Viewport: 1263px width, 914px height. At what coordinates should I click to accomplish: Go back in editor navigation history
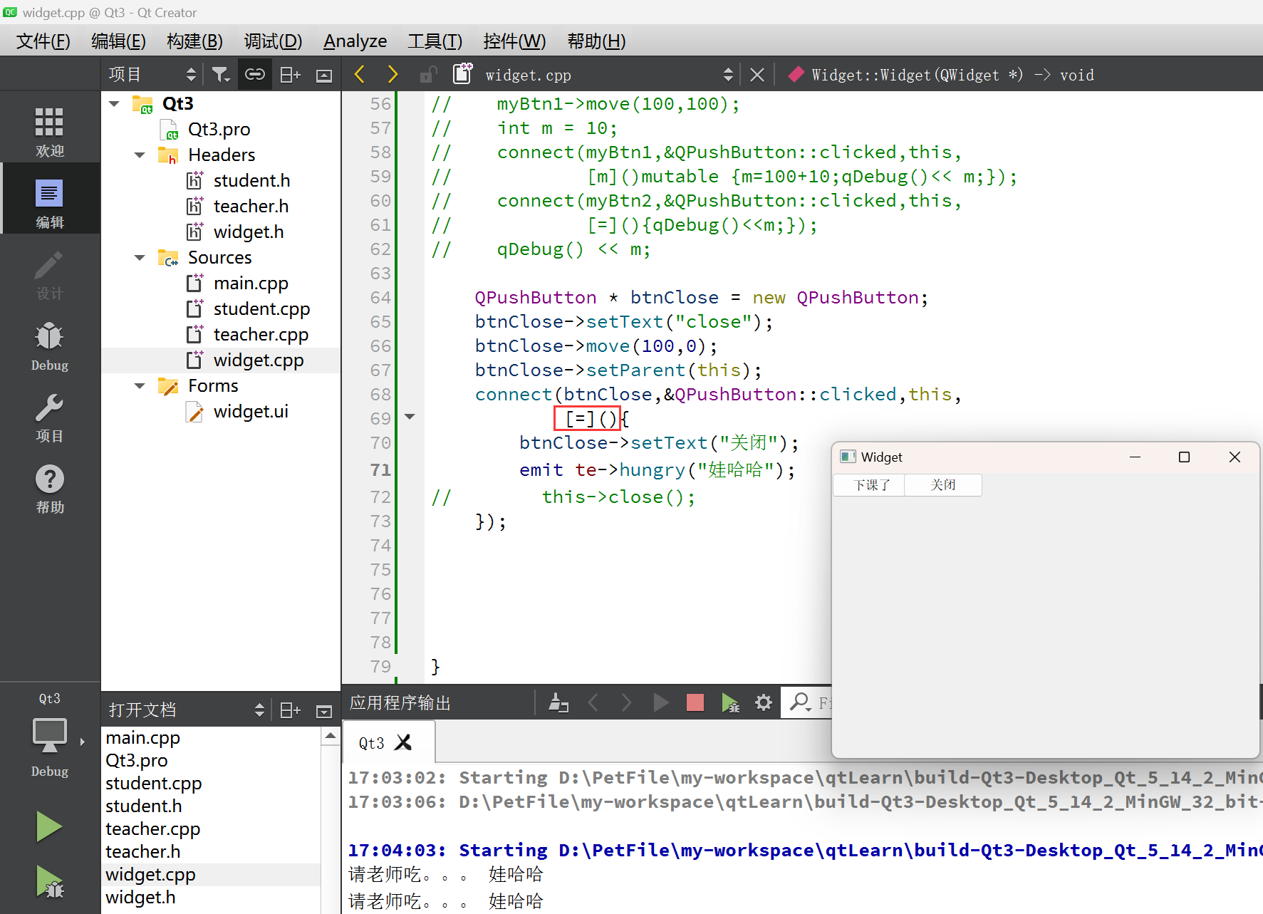(x=359, y=74)
